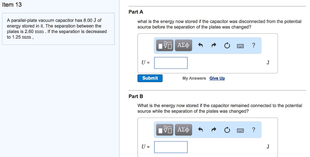Click the Item 13 problem statement box
This screenshot has height=157, width=310.
point(58,29)
